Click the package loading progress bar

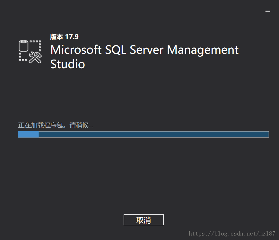pos(144,134)
